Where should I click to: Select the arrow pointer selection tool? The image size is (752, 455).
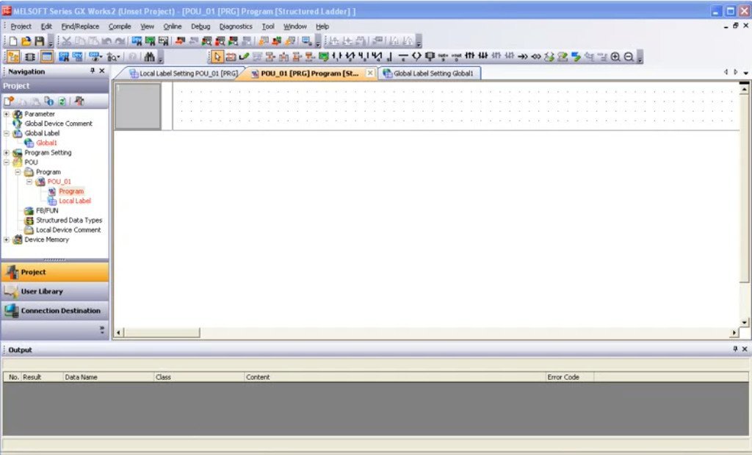coord(217,57)
